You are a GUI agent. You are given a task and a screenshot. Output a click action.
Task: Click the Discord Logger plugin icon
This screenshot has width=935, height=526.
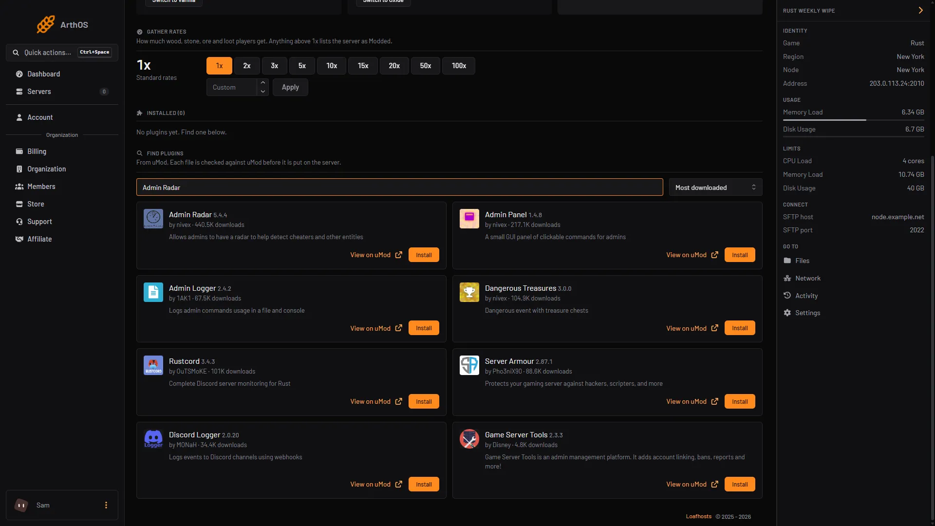tap(153, 439)
